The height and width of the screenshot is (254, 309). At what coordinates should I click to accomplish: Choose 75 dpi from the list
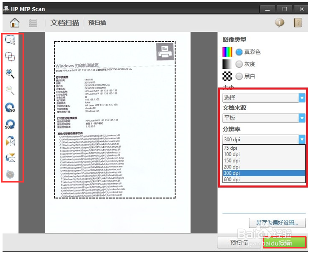(x=264, y=148)
